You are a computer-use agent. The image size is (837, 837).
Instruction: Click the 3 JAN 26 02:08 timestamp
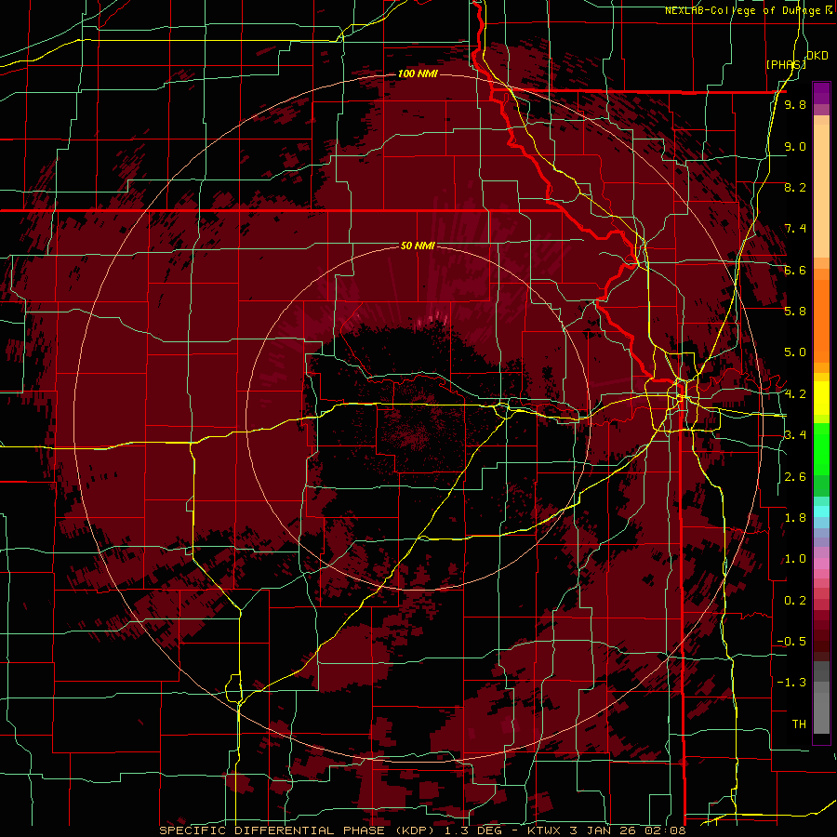pyautogui.click(x=629, y=830)
